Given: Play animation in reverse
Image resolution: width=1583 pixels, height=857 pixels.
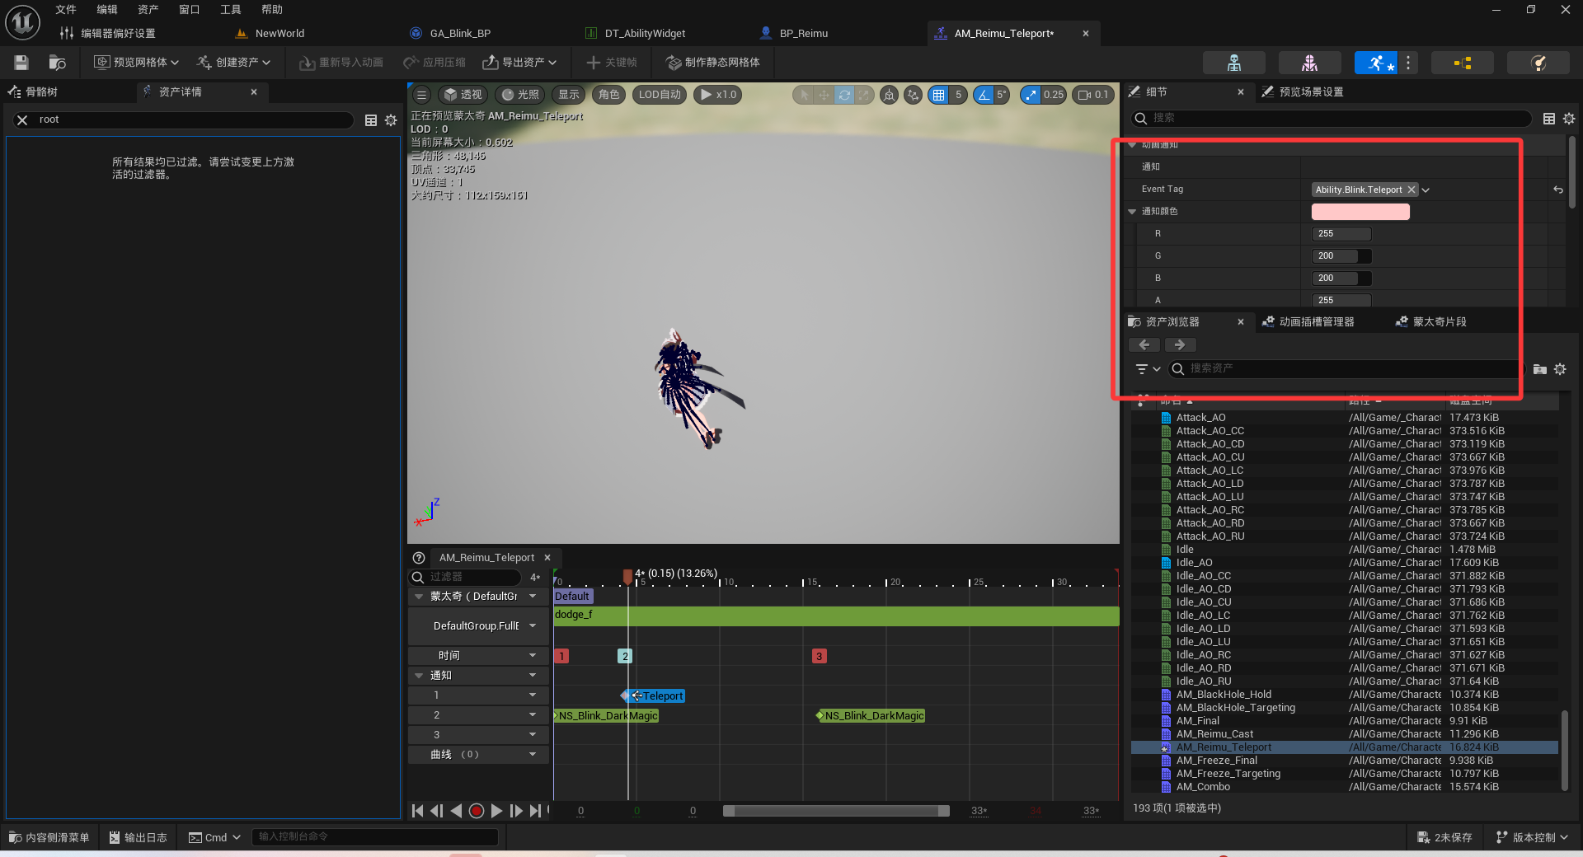Looking at the screenshot, I should click(x=456, y=811).
